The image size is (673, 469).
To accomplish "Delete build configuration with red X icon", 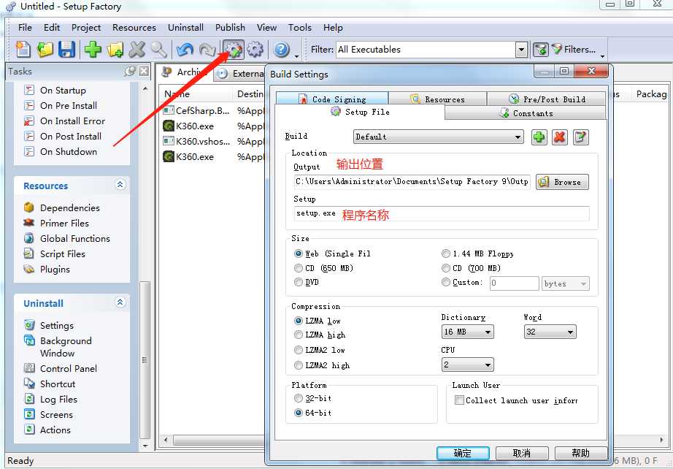I will 560,137.
